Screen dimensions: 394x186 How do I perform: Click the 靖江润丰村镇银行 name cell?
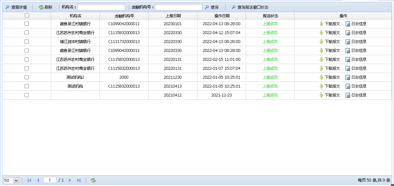75,41
